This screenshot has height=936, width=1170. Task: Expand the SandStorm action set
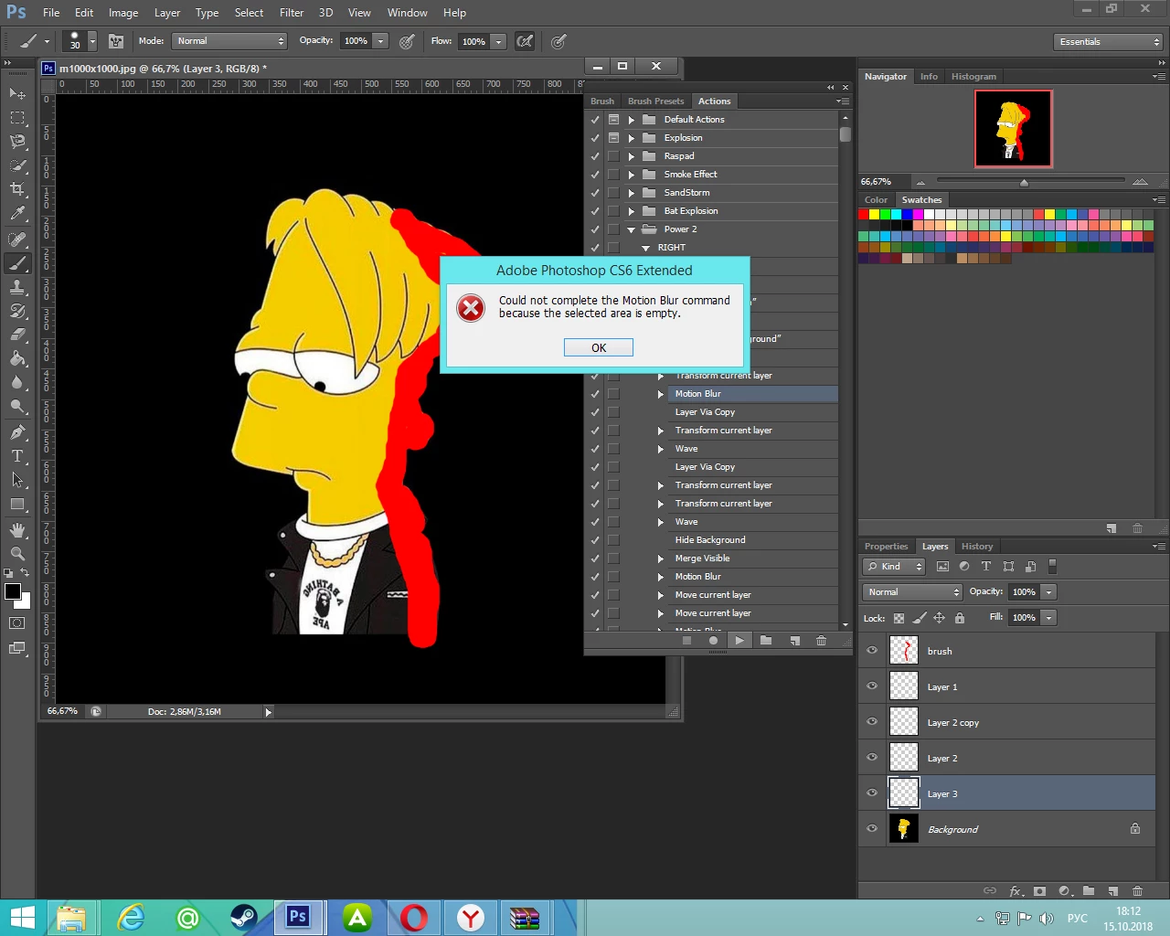click(631, 193)
